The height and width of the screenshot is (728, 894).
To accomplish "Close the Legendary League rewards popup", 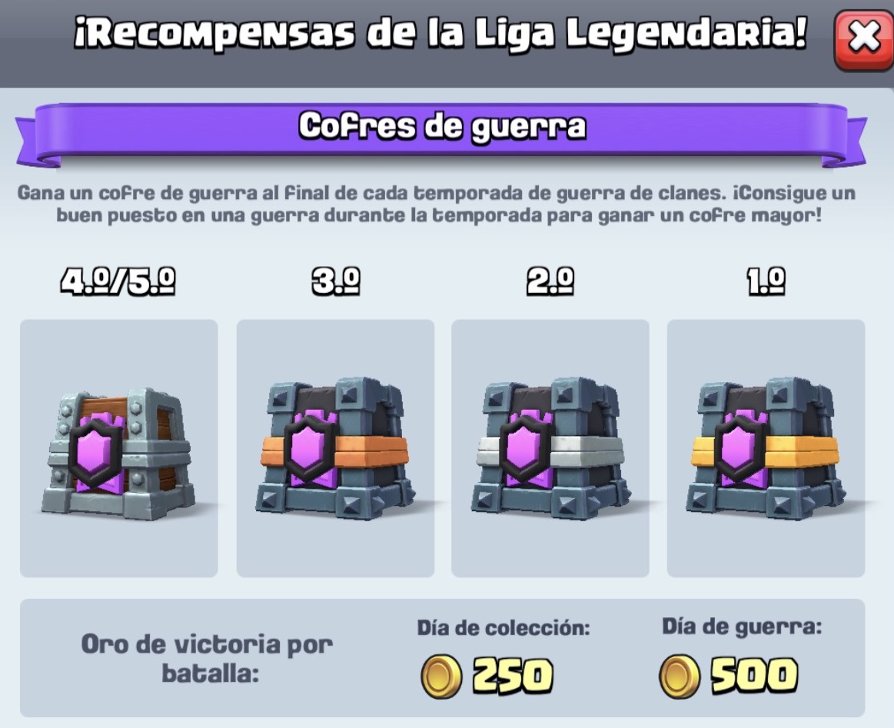I will click(864, 38).
